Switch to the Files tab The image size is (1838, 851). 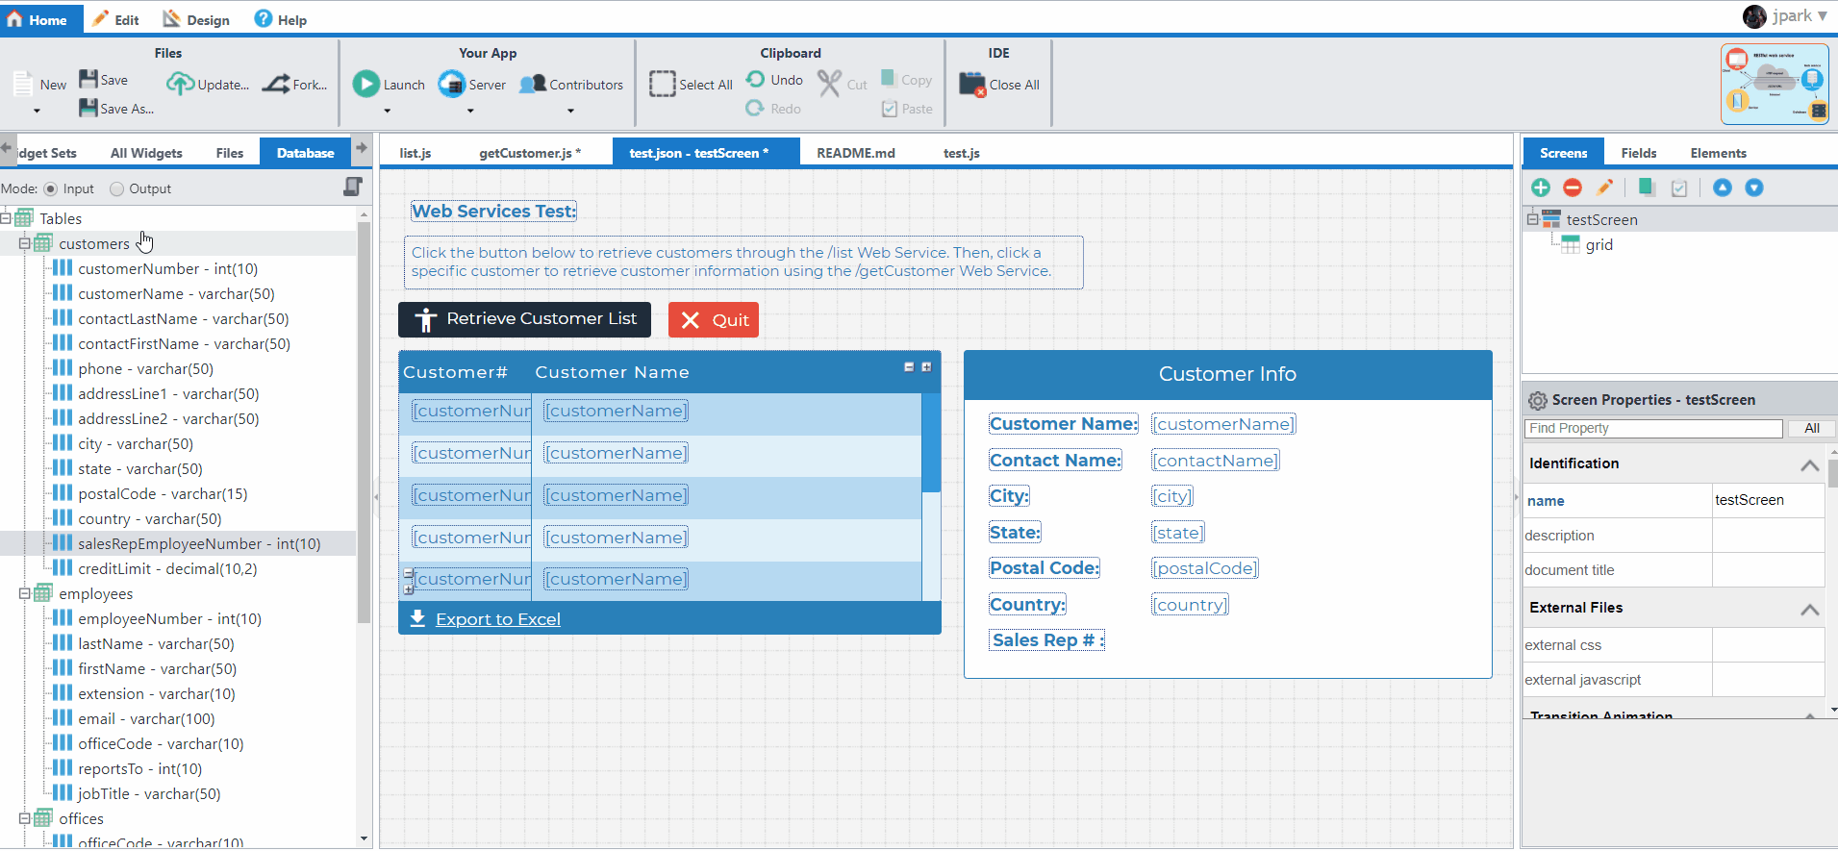point(230,153)
